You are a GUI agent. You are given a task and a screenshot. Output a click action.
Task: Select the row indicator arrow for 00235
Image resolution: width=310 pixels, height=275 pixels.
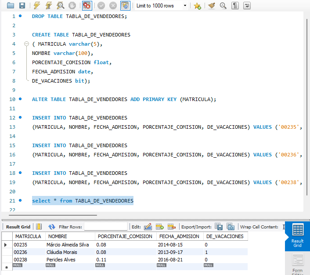coord(6,245)
